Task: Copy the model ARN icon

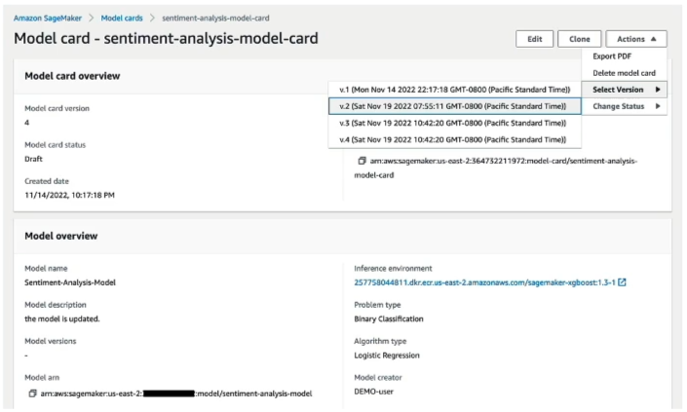Action: coord(32,393)
